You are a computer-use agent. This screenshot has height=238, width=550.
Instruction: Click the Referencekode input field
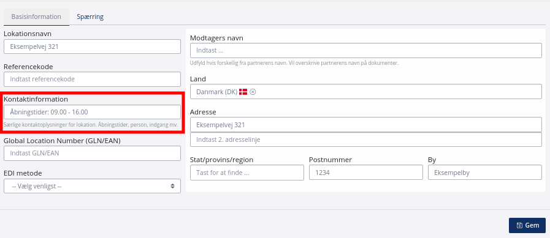coord(92,79)
